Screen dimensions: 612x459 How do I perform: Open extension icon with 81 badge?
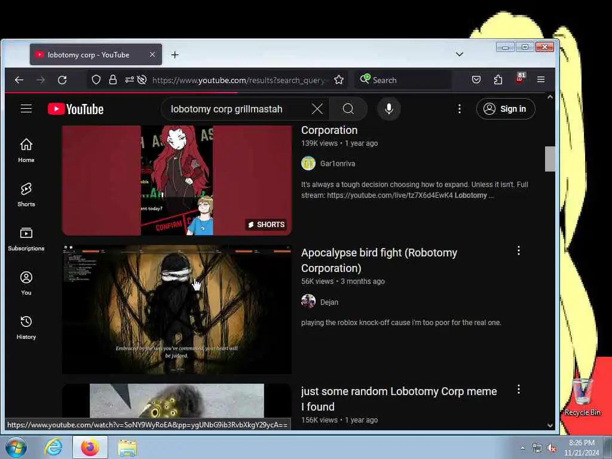521,78
